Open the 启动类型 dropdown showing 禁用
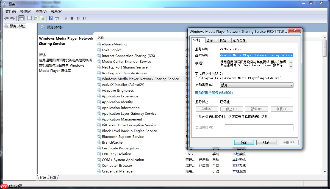This screenshot has height=189, width=330. (257, 85)
